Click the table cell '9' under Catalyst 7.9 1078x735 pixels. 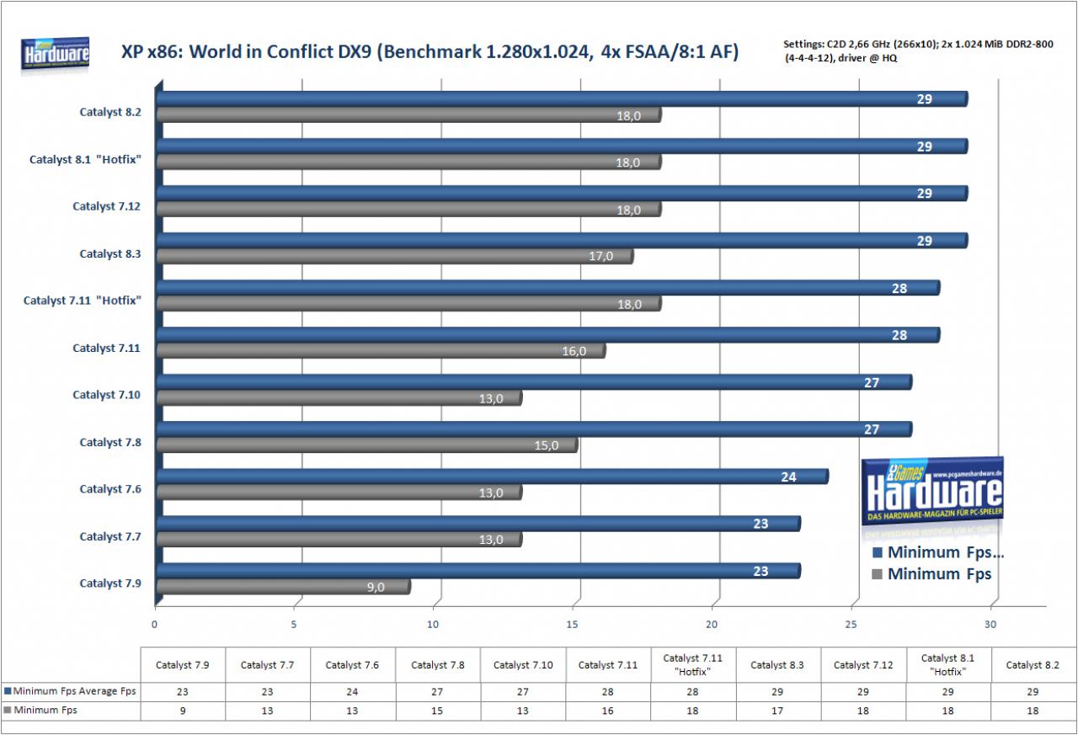pos(183,711)
